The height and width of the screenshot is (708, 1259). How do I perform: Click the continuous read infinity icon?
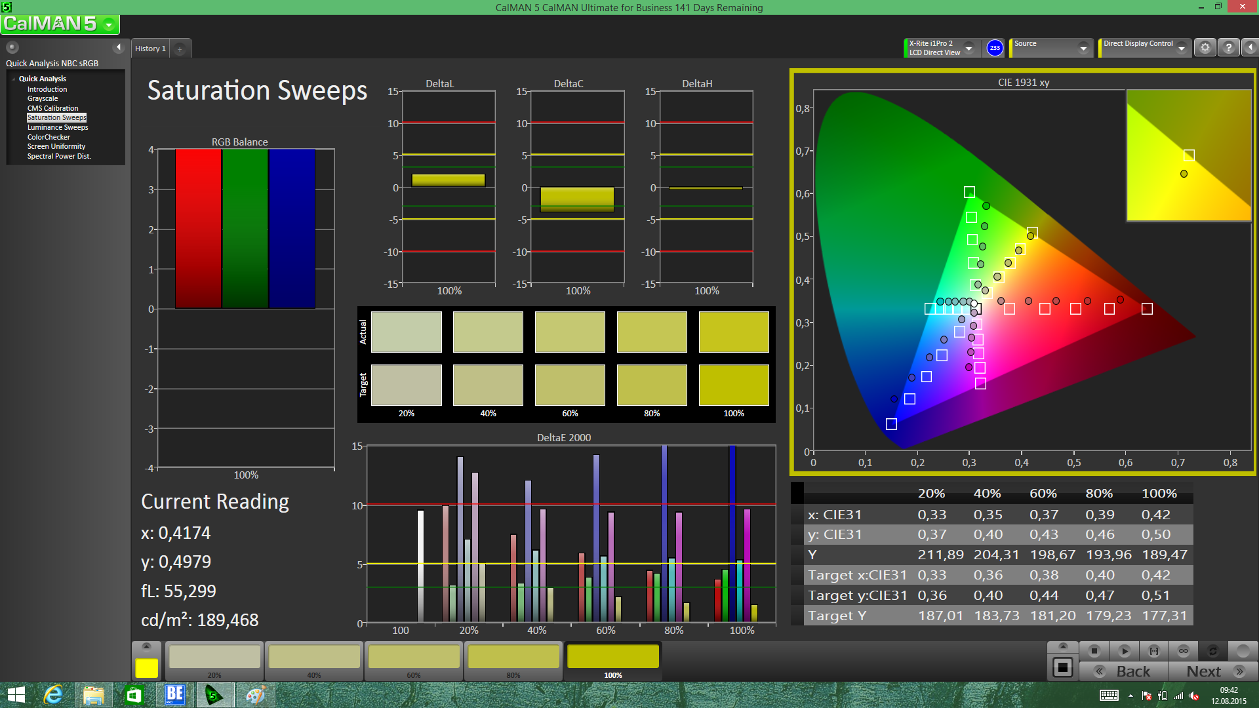pos(1184,651)
